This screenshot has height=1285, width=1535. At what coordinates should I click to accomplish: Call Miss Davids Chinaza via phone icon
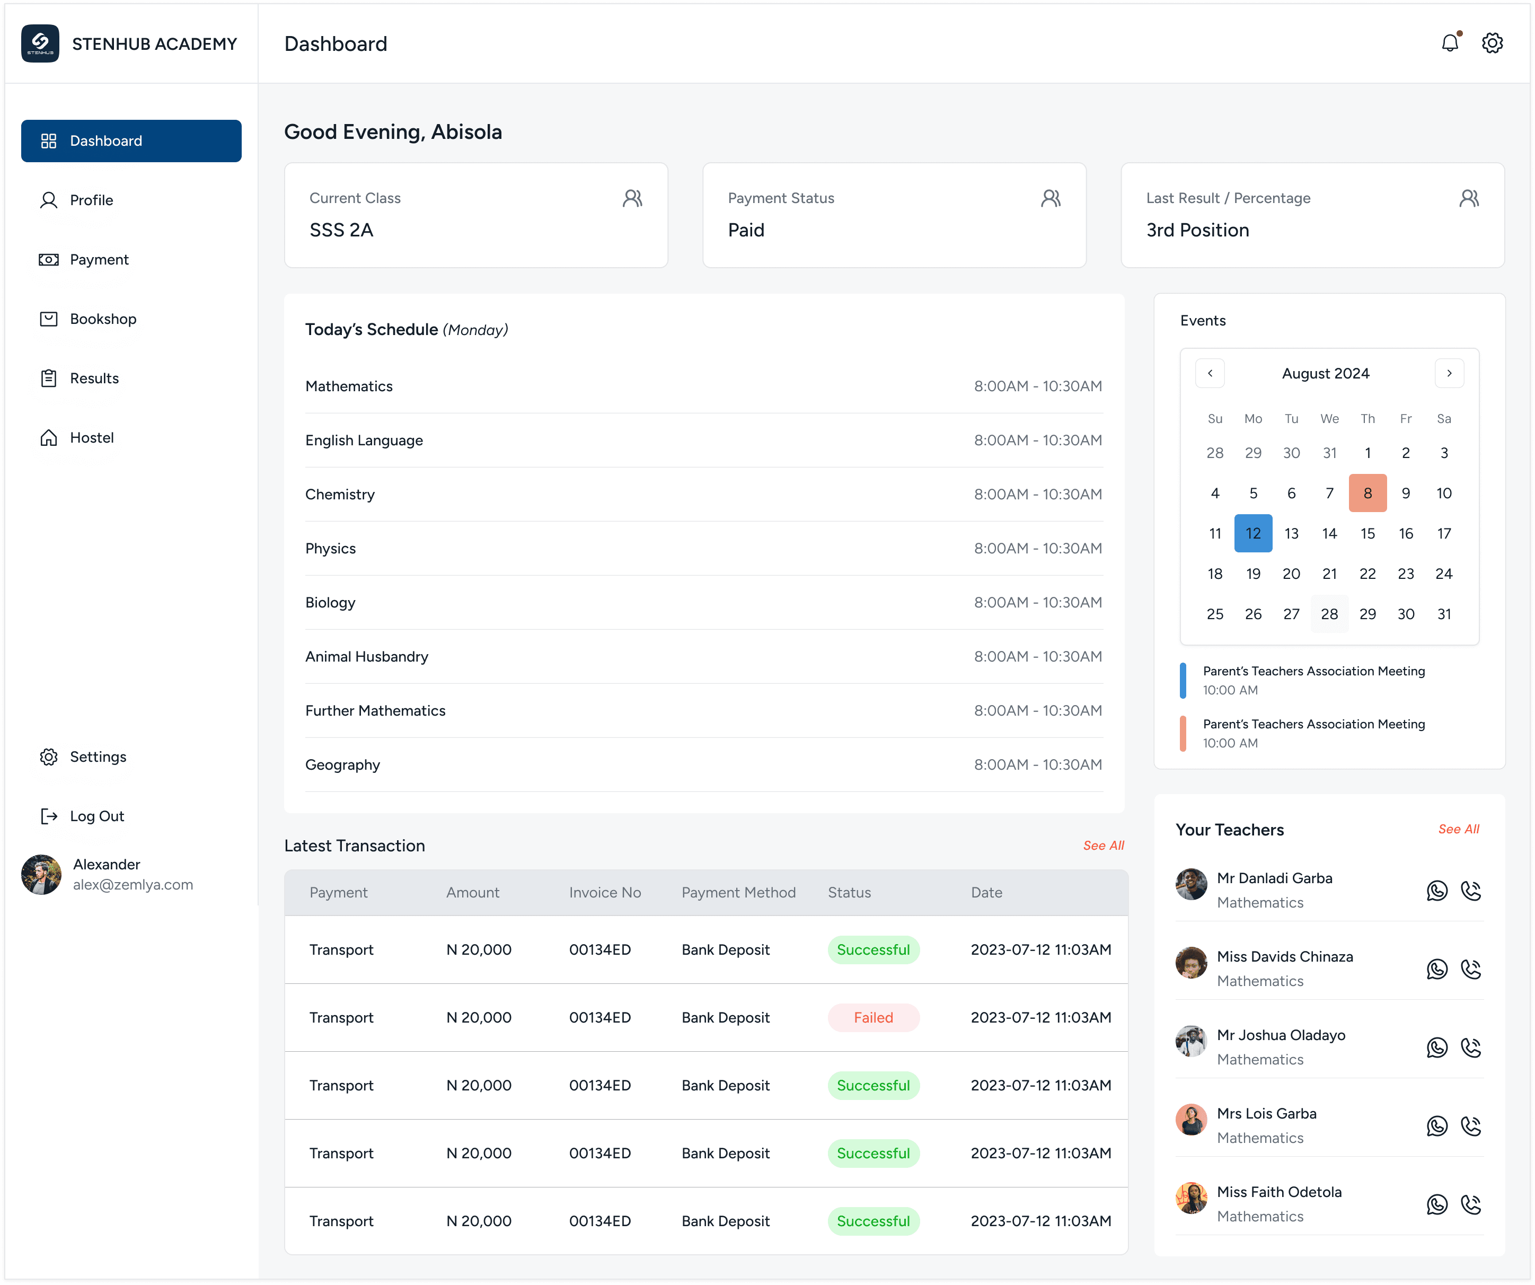(1470, 969)
